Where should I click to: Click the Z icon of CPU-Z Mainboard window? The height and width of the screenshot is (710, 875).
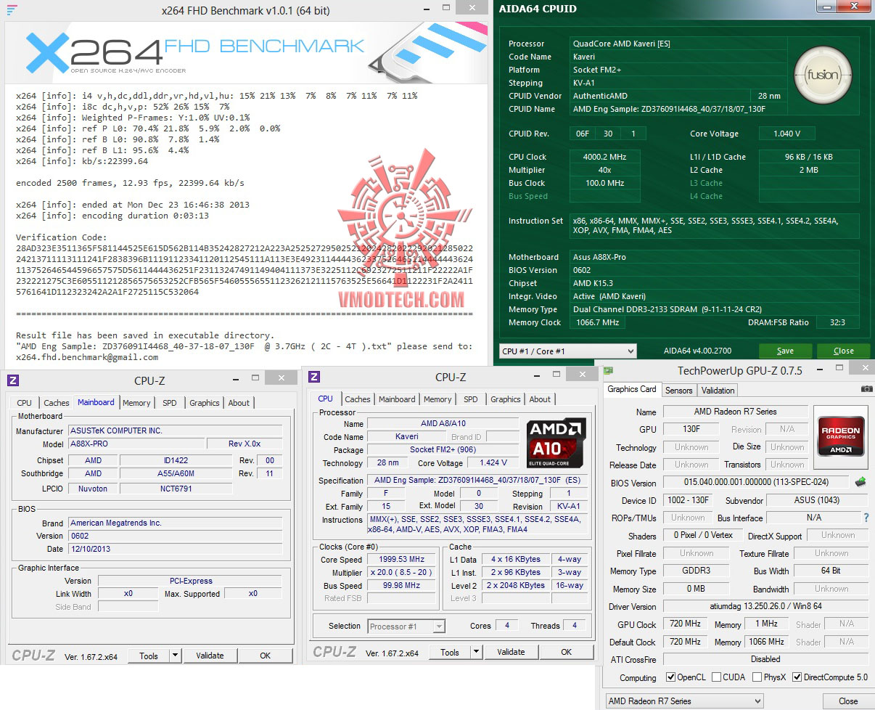(13, 380)
